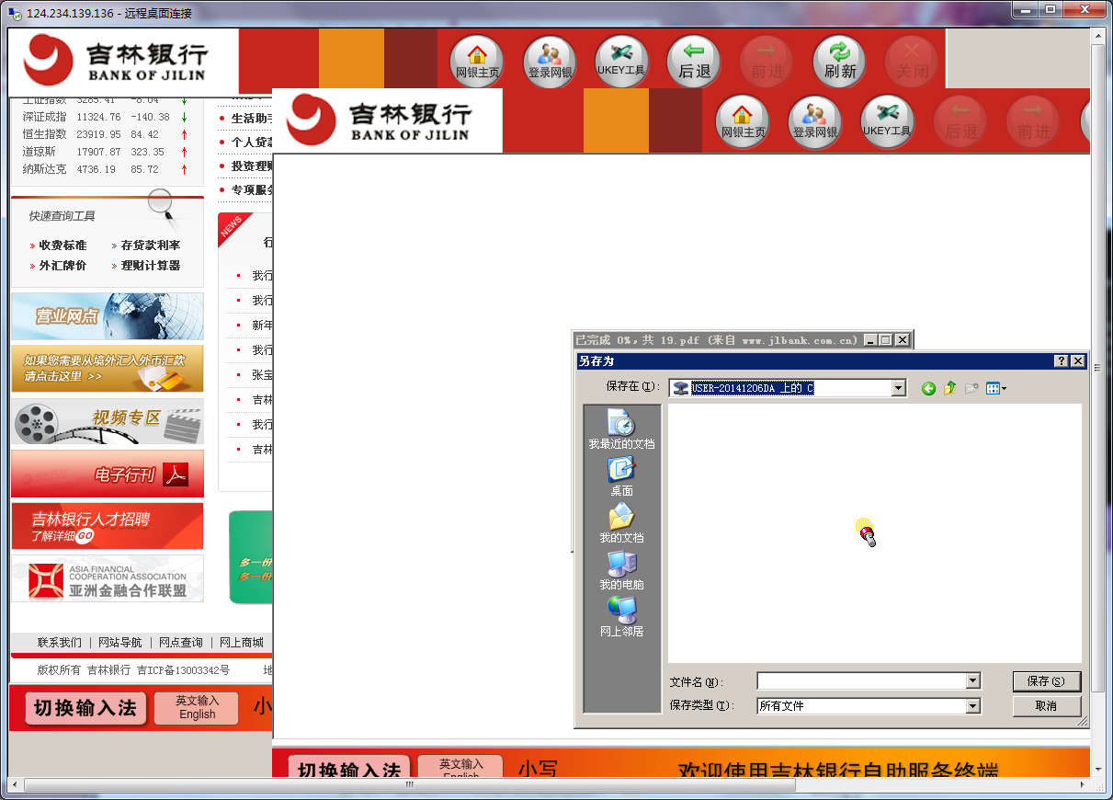Click the help question mark in 另存为 dialog
The width and height of the screenshot is (1113, 800).
[1061, 361]
